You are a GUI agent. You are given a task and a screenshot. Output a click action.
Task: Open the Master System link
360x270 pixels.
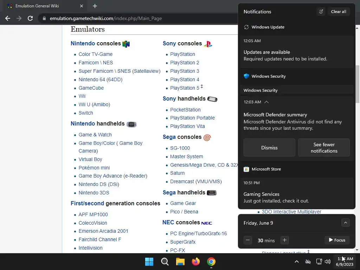[x=186, y=156]
